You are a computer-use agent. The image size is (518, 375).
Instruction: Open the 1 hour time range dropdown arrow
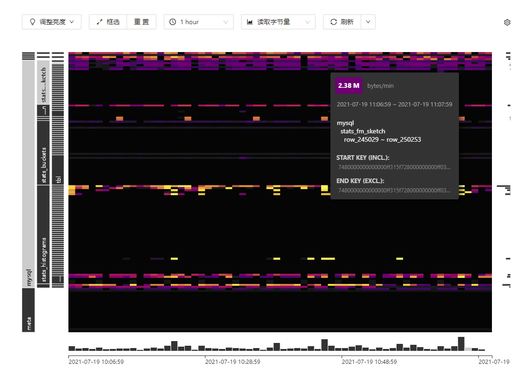pos(226,22)
